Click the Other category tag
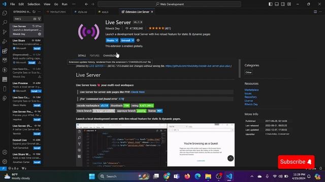The image size is (325, 182). [x=248, y=72]
